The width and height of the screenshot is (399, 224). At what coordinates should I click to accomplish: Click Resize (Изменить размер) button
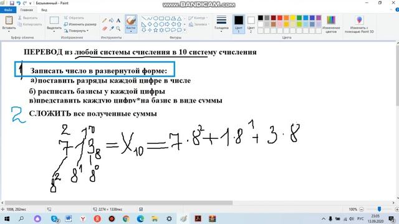(x=80, y=24)
